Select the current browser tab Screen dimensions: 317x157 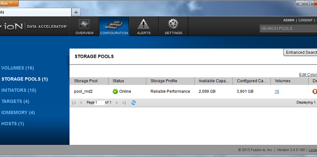[35, 12]
